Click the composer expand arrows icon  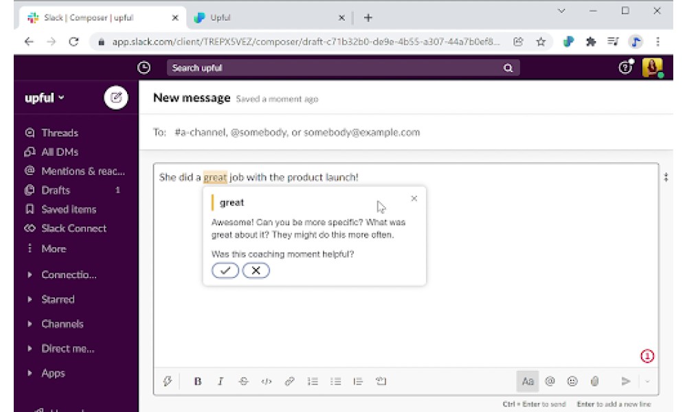point(666,177)
